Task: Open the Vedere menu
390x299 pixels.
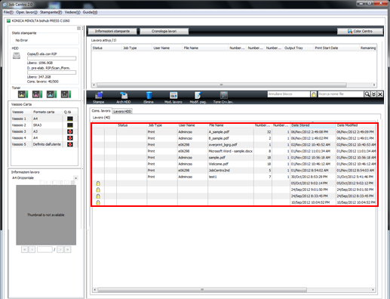Action: 72,12
